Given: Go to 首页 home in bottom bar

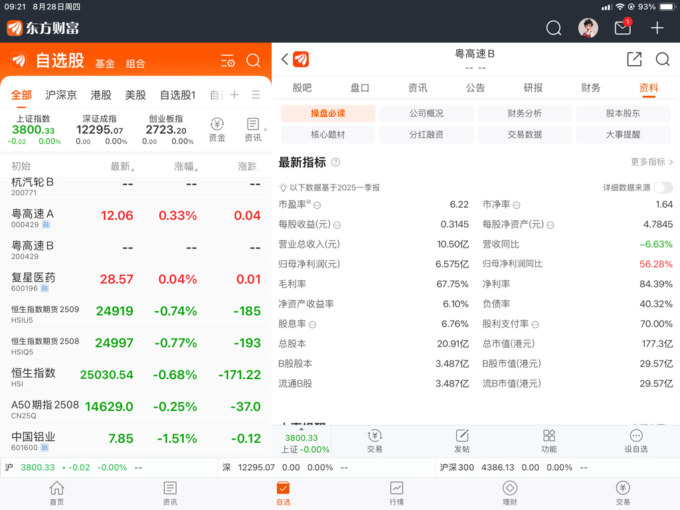Looking at the screenshot, I should 57,493.
